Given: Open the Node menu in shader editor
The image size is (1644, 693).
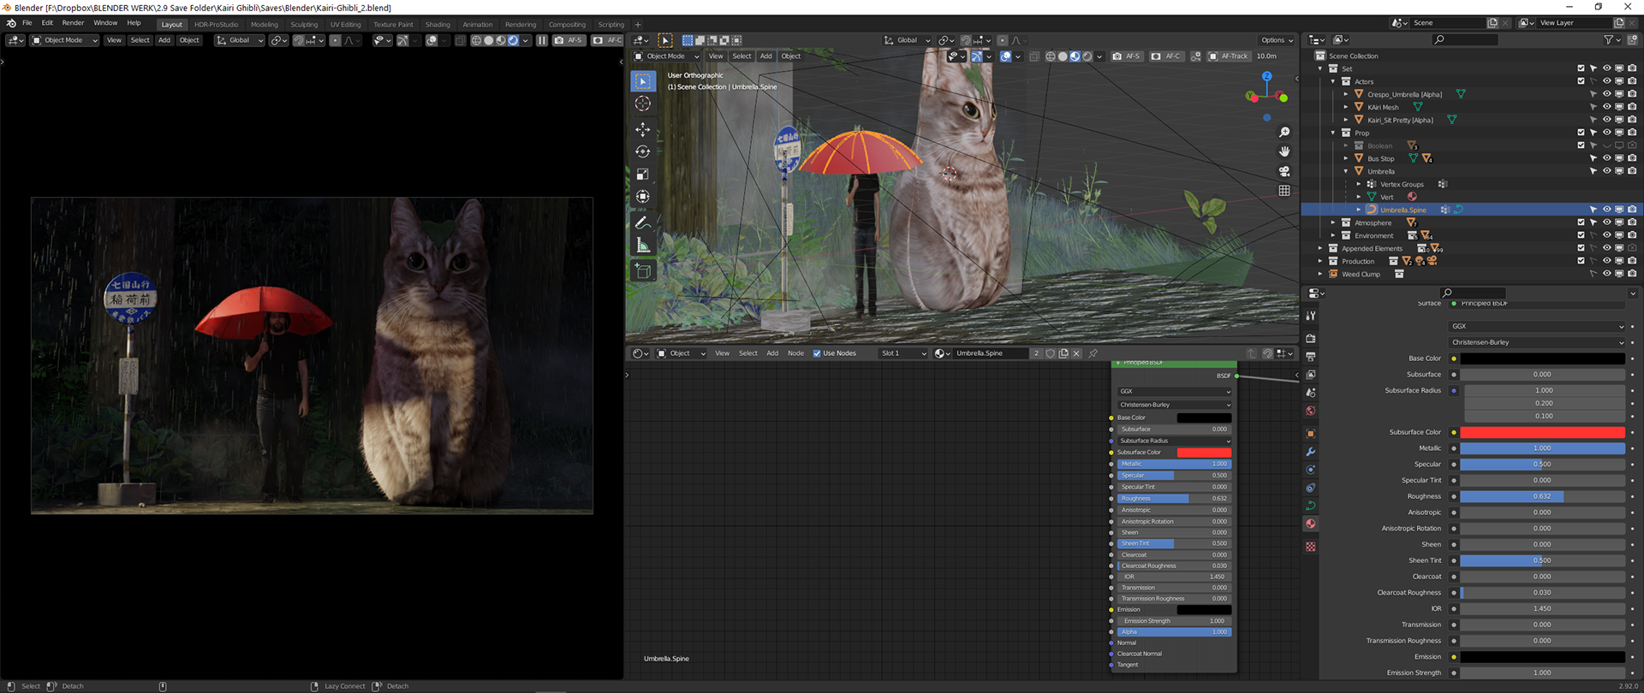Looking at the screenshot, I should point(795,353).
